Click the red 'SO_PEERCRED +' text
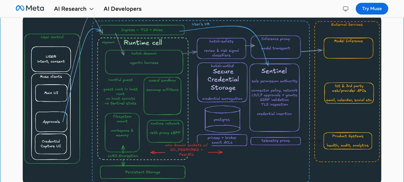Viewport: 404px width, 182px height. [187, 150]
